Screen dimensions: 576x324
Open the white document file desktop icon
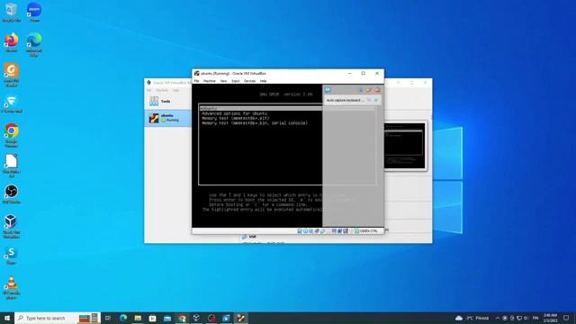coord(12,166)
